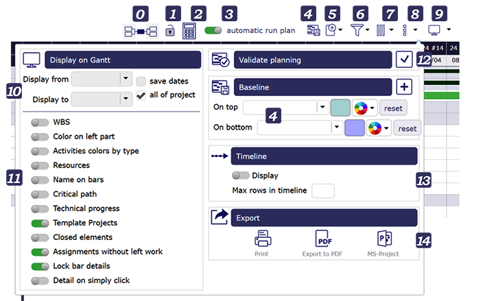Click the Print printer icon
The width and height of the screenshot is (494, 301).
tap(262, 239)
